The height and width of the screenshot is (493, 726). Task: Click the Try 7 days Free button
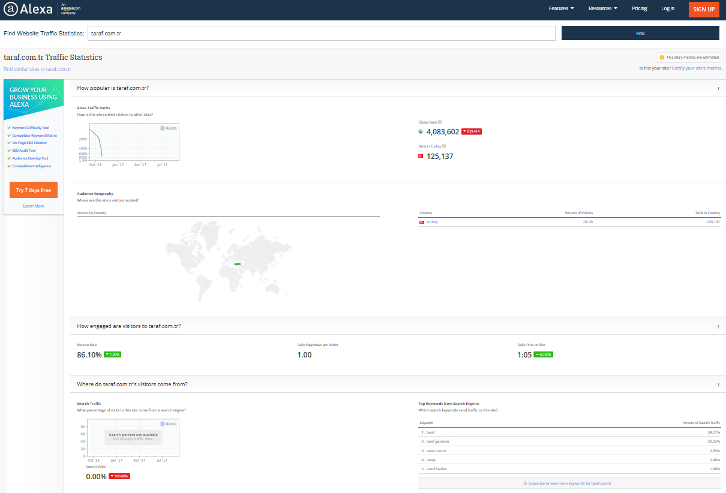tap(34, 190)
